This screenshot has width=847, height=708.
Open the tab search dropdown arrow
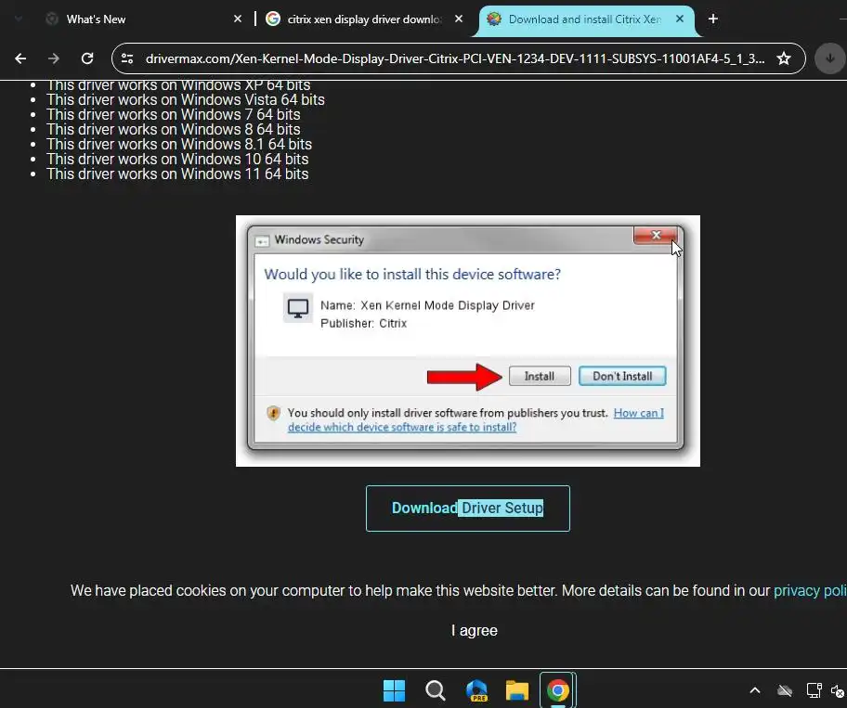click(19, 19)
